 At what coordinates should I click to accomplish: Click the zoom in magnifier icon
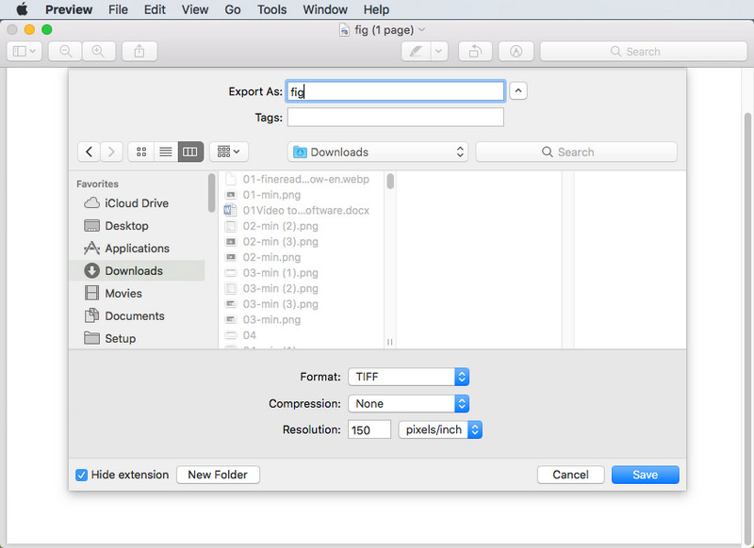point(95,52)
